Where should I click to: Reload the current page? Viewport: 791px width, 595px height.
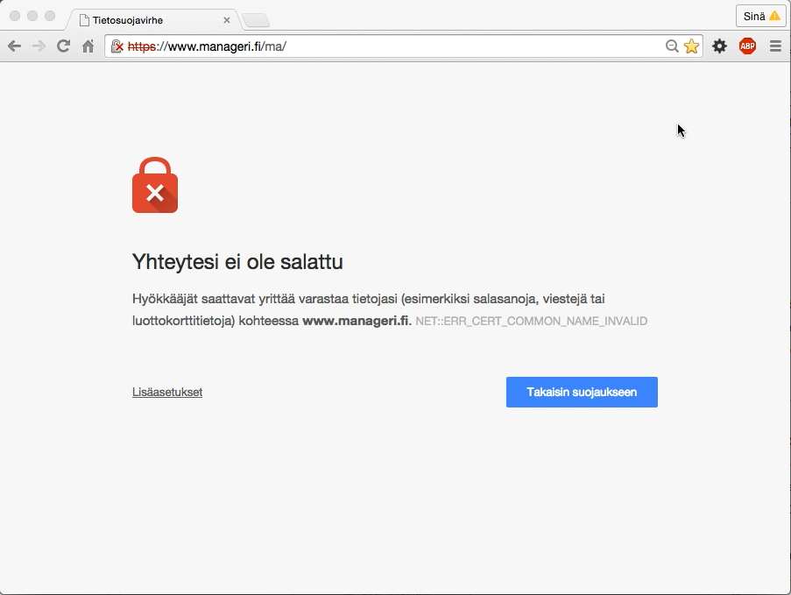[63, 46]
